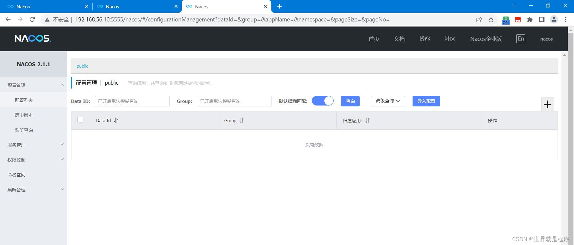Open Nacos企业版 link in header
This screenshot has height=245, width=574.
(x=486, y=39)
